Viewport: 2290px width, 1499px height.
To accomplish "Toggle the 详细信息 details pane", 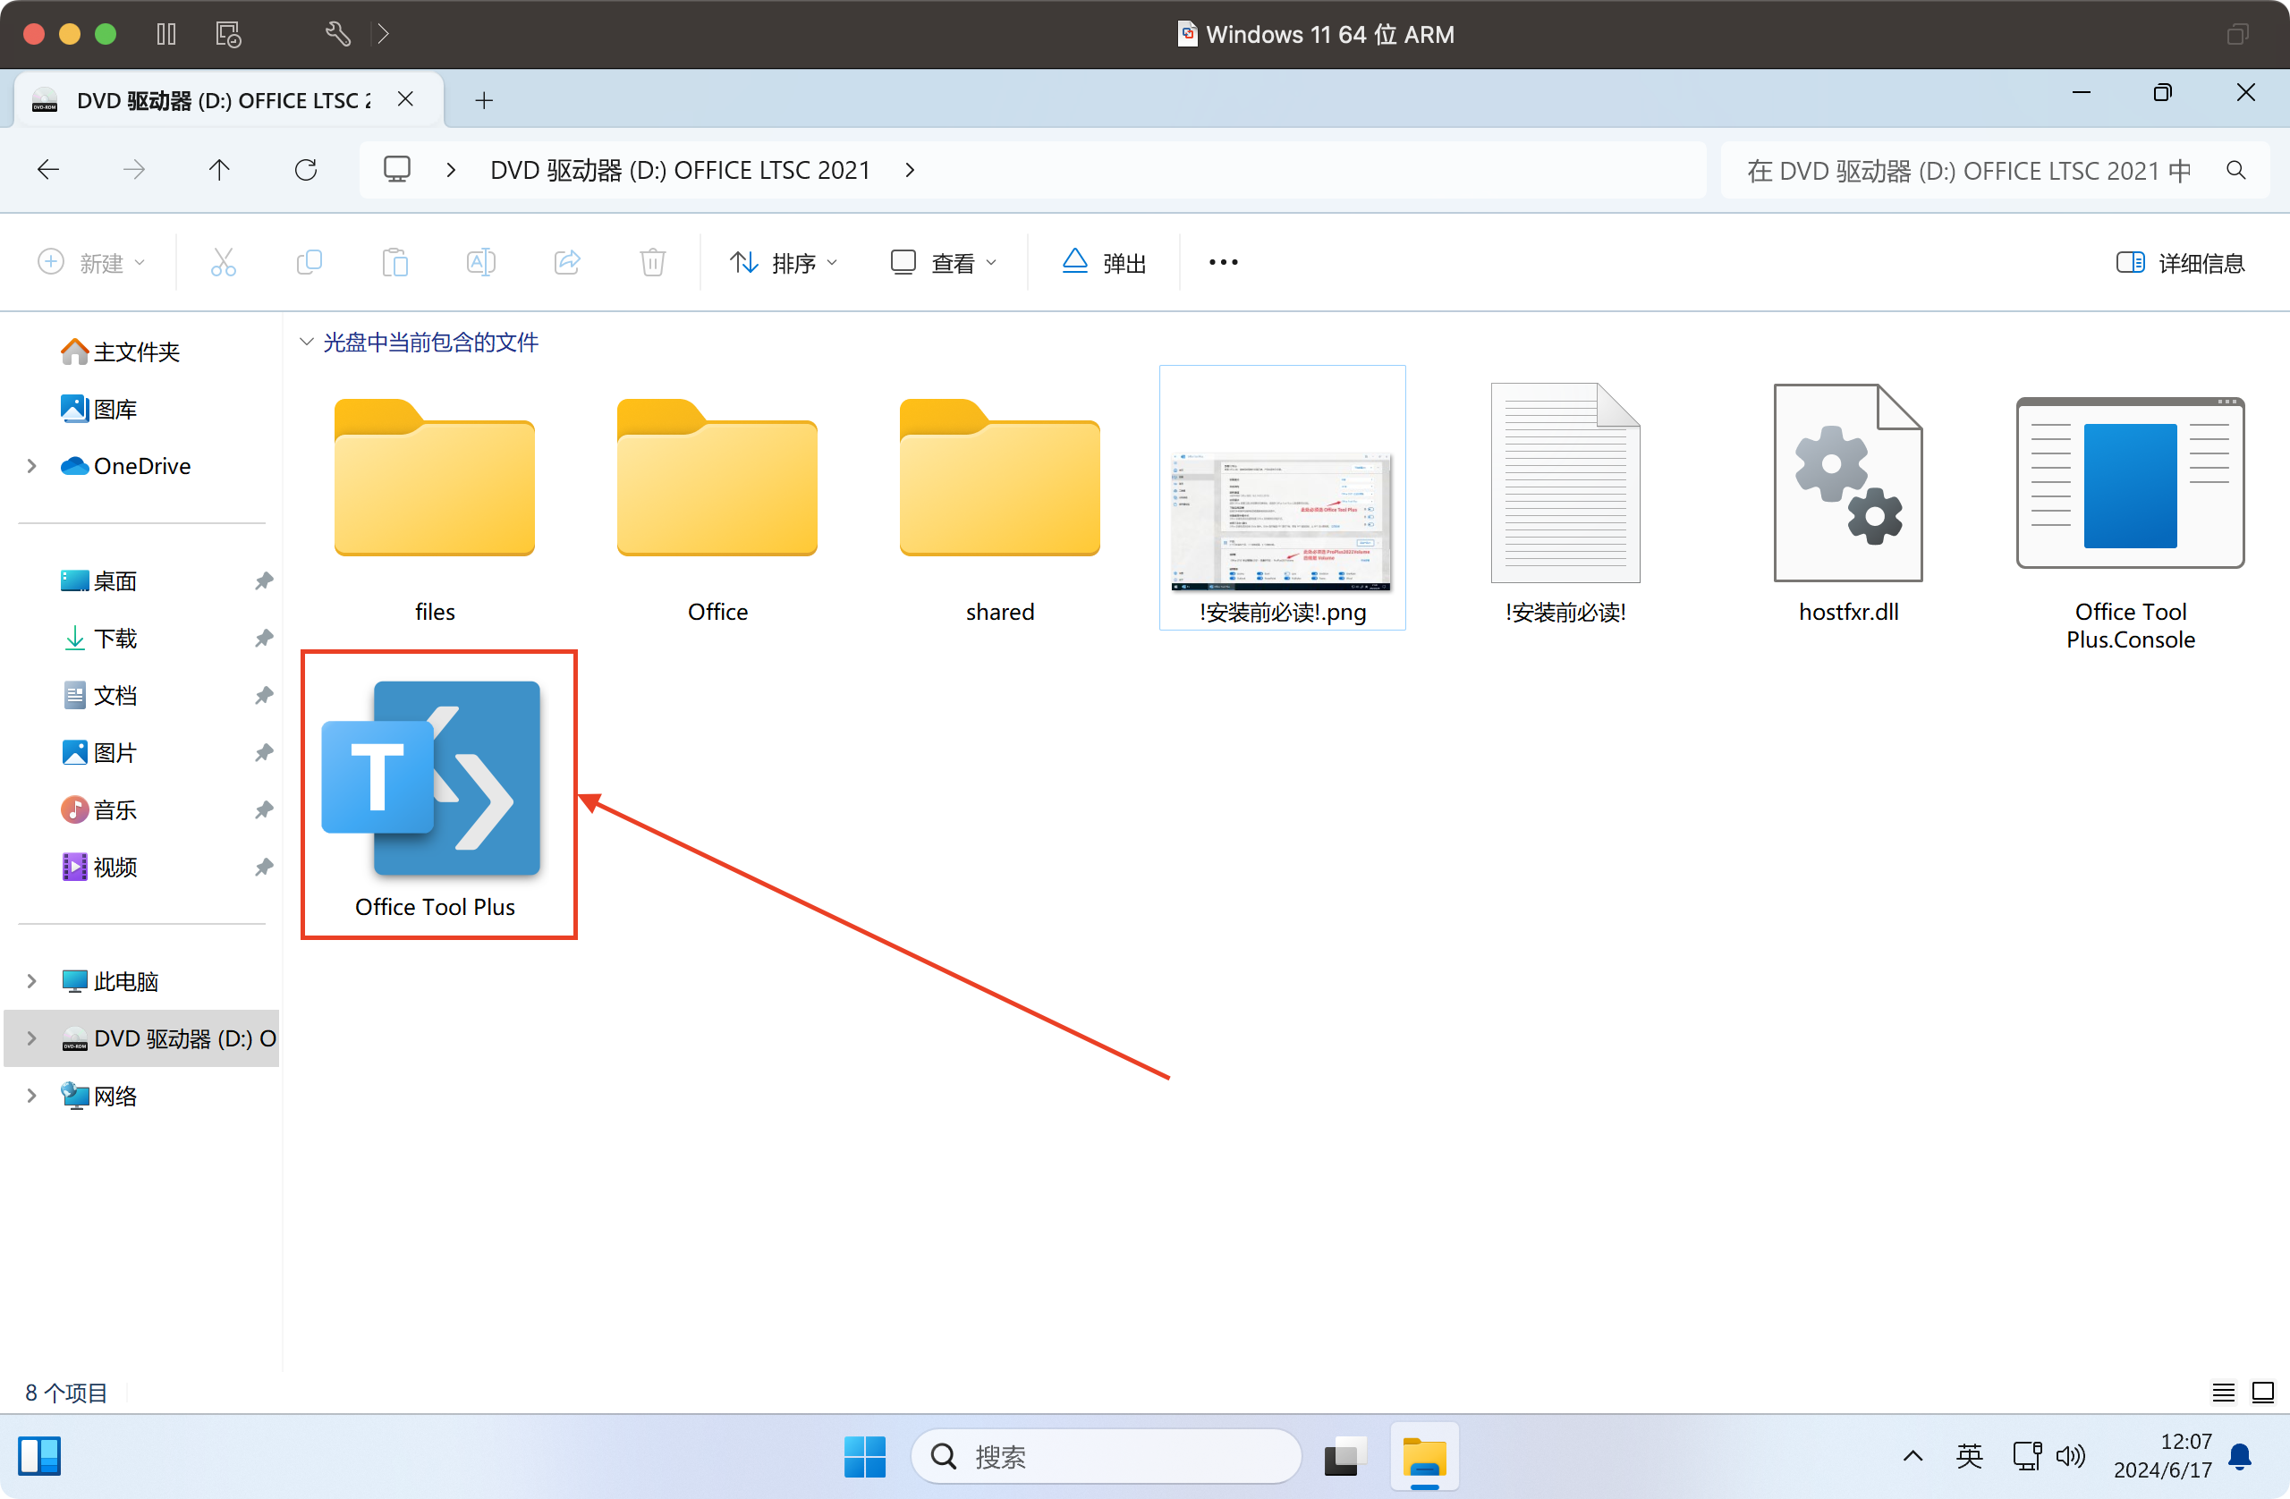I will click(2180, 262).
